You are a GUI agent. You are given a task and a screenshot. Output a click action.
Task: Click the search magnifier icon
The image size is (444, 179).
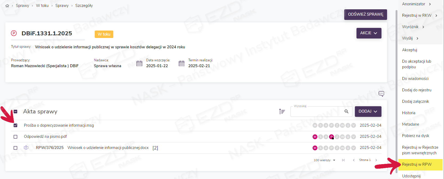346,112
